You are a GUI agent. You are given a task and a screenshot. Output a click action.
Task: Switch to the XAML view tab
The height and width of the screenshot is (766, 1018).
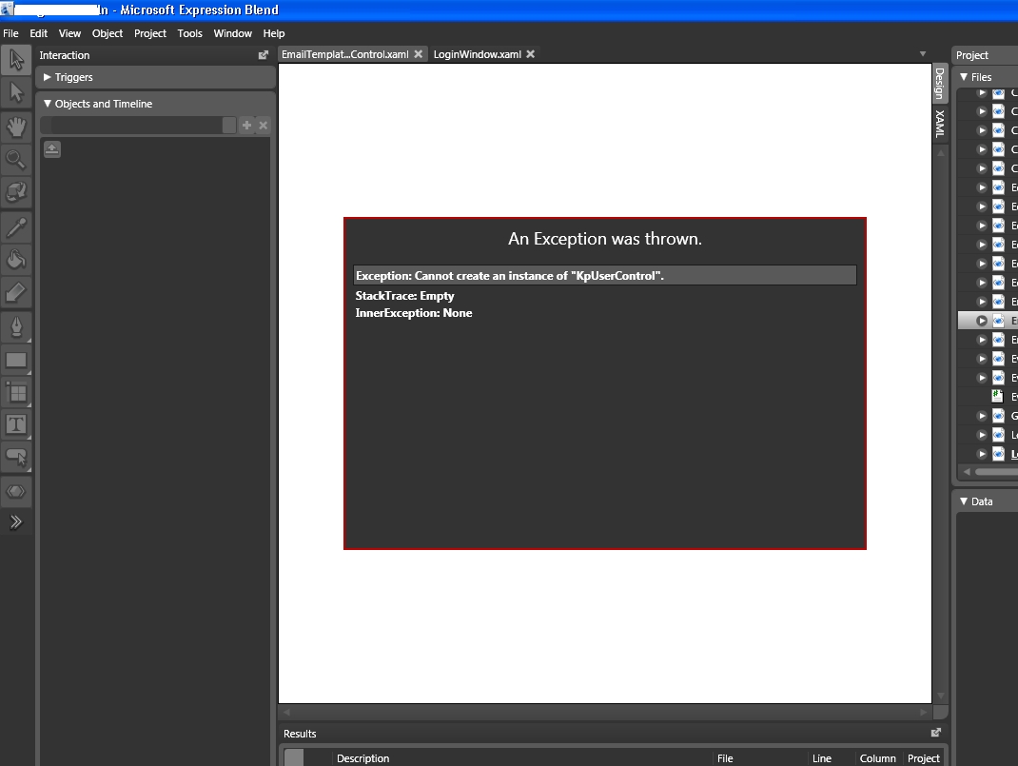tap(939, 124)
